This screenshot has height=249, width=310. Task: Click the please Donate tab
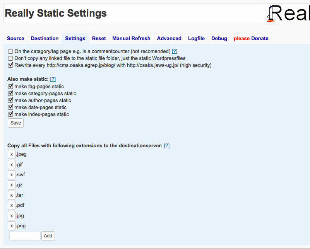click(x=251, y=38)
